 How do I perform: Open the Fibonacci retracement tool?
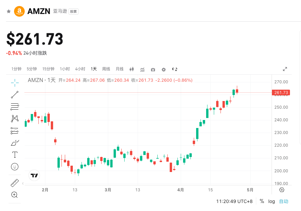pyautogui.click(x=15, y=107)
